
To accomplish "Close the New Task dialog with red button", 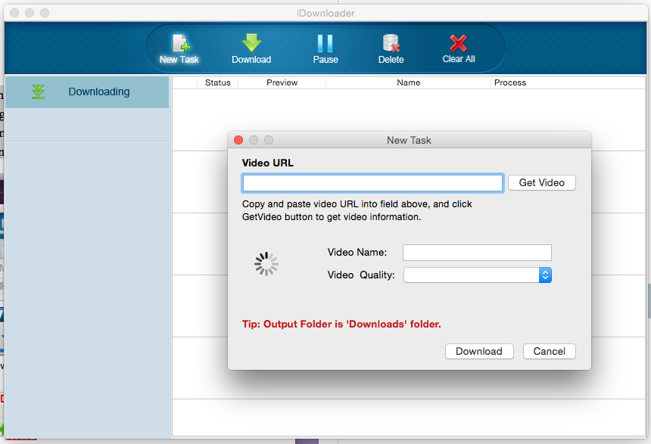I will [x=238, y=140].
